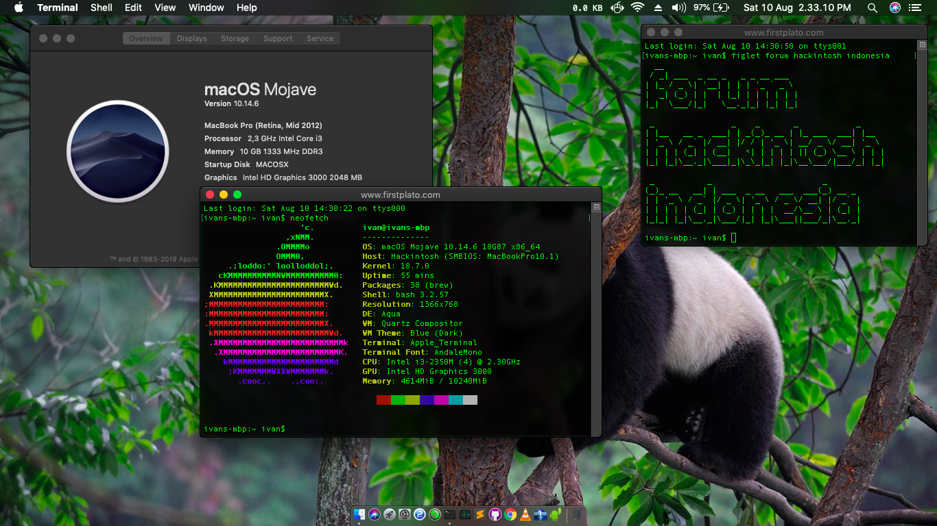Click split pane icon in neofetch terminal
Viewport: 937px width, 526px height.
[597, 207]
